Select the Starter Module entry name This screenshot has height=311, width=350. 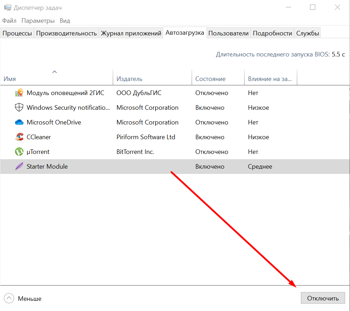47,167
